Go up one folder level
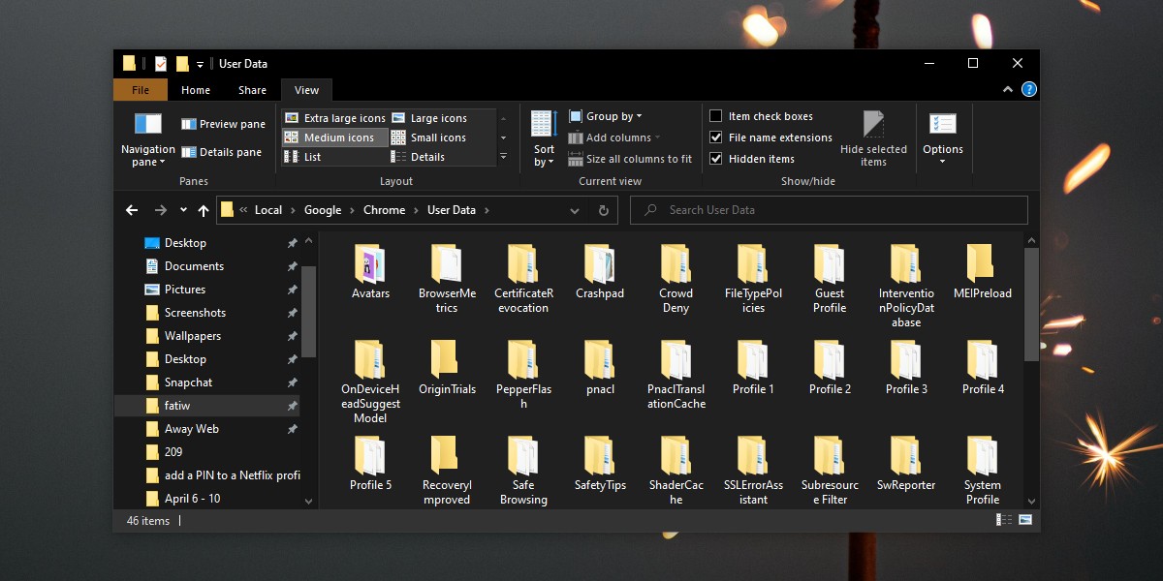This screenshot has height=581, width=1163. (x=204, y=210)
